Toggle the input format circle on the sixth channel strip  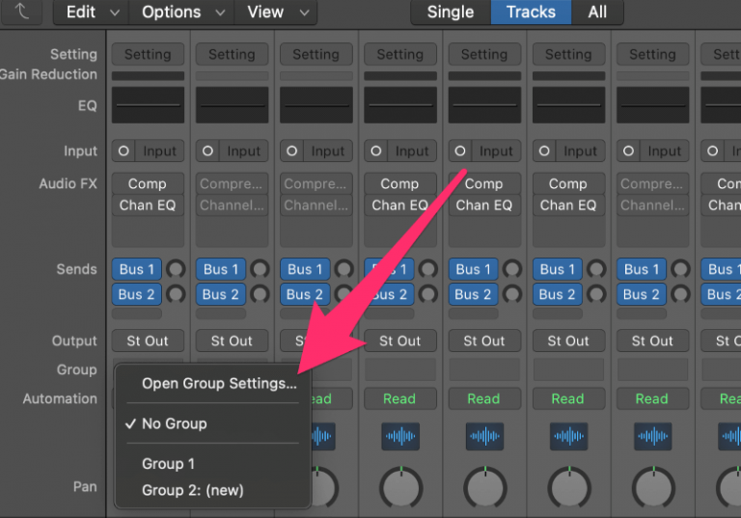(x=544, y=151)
